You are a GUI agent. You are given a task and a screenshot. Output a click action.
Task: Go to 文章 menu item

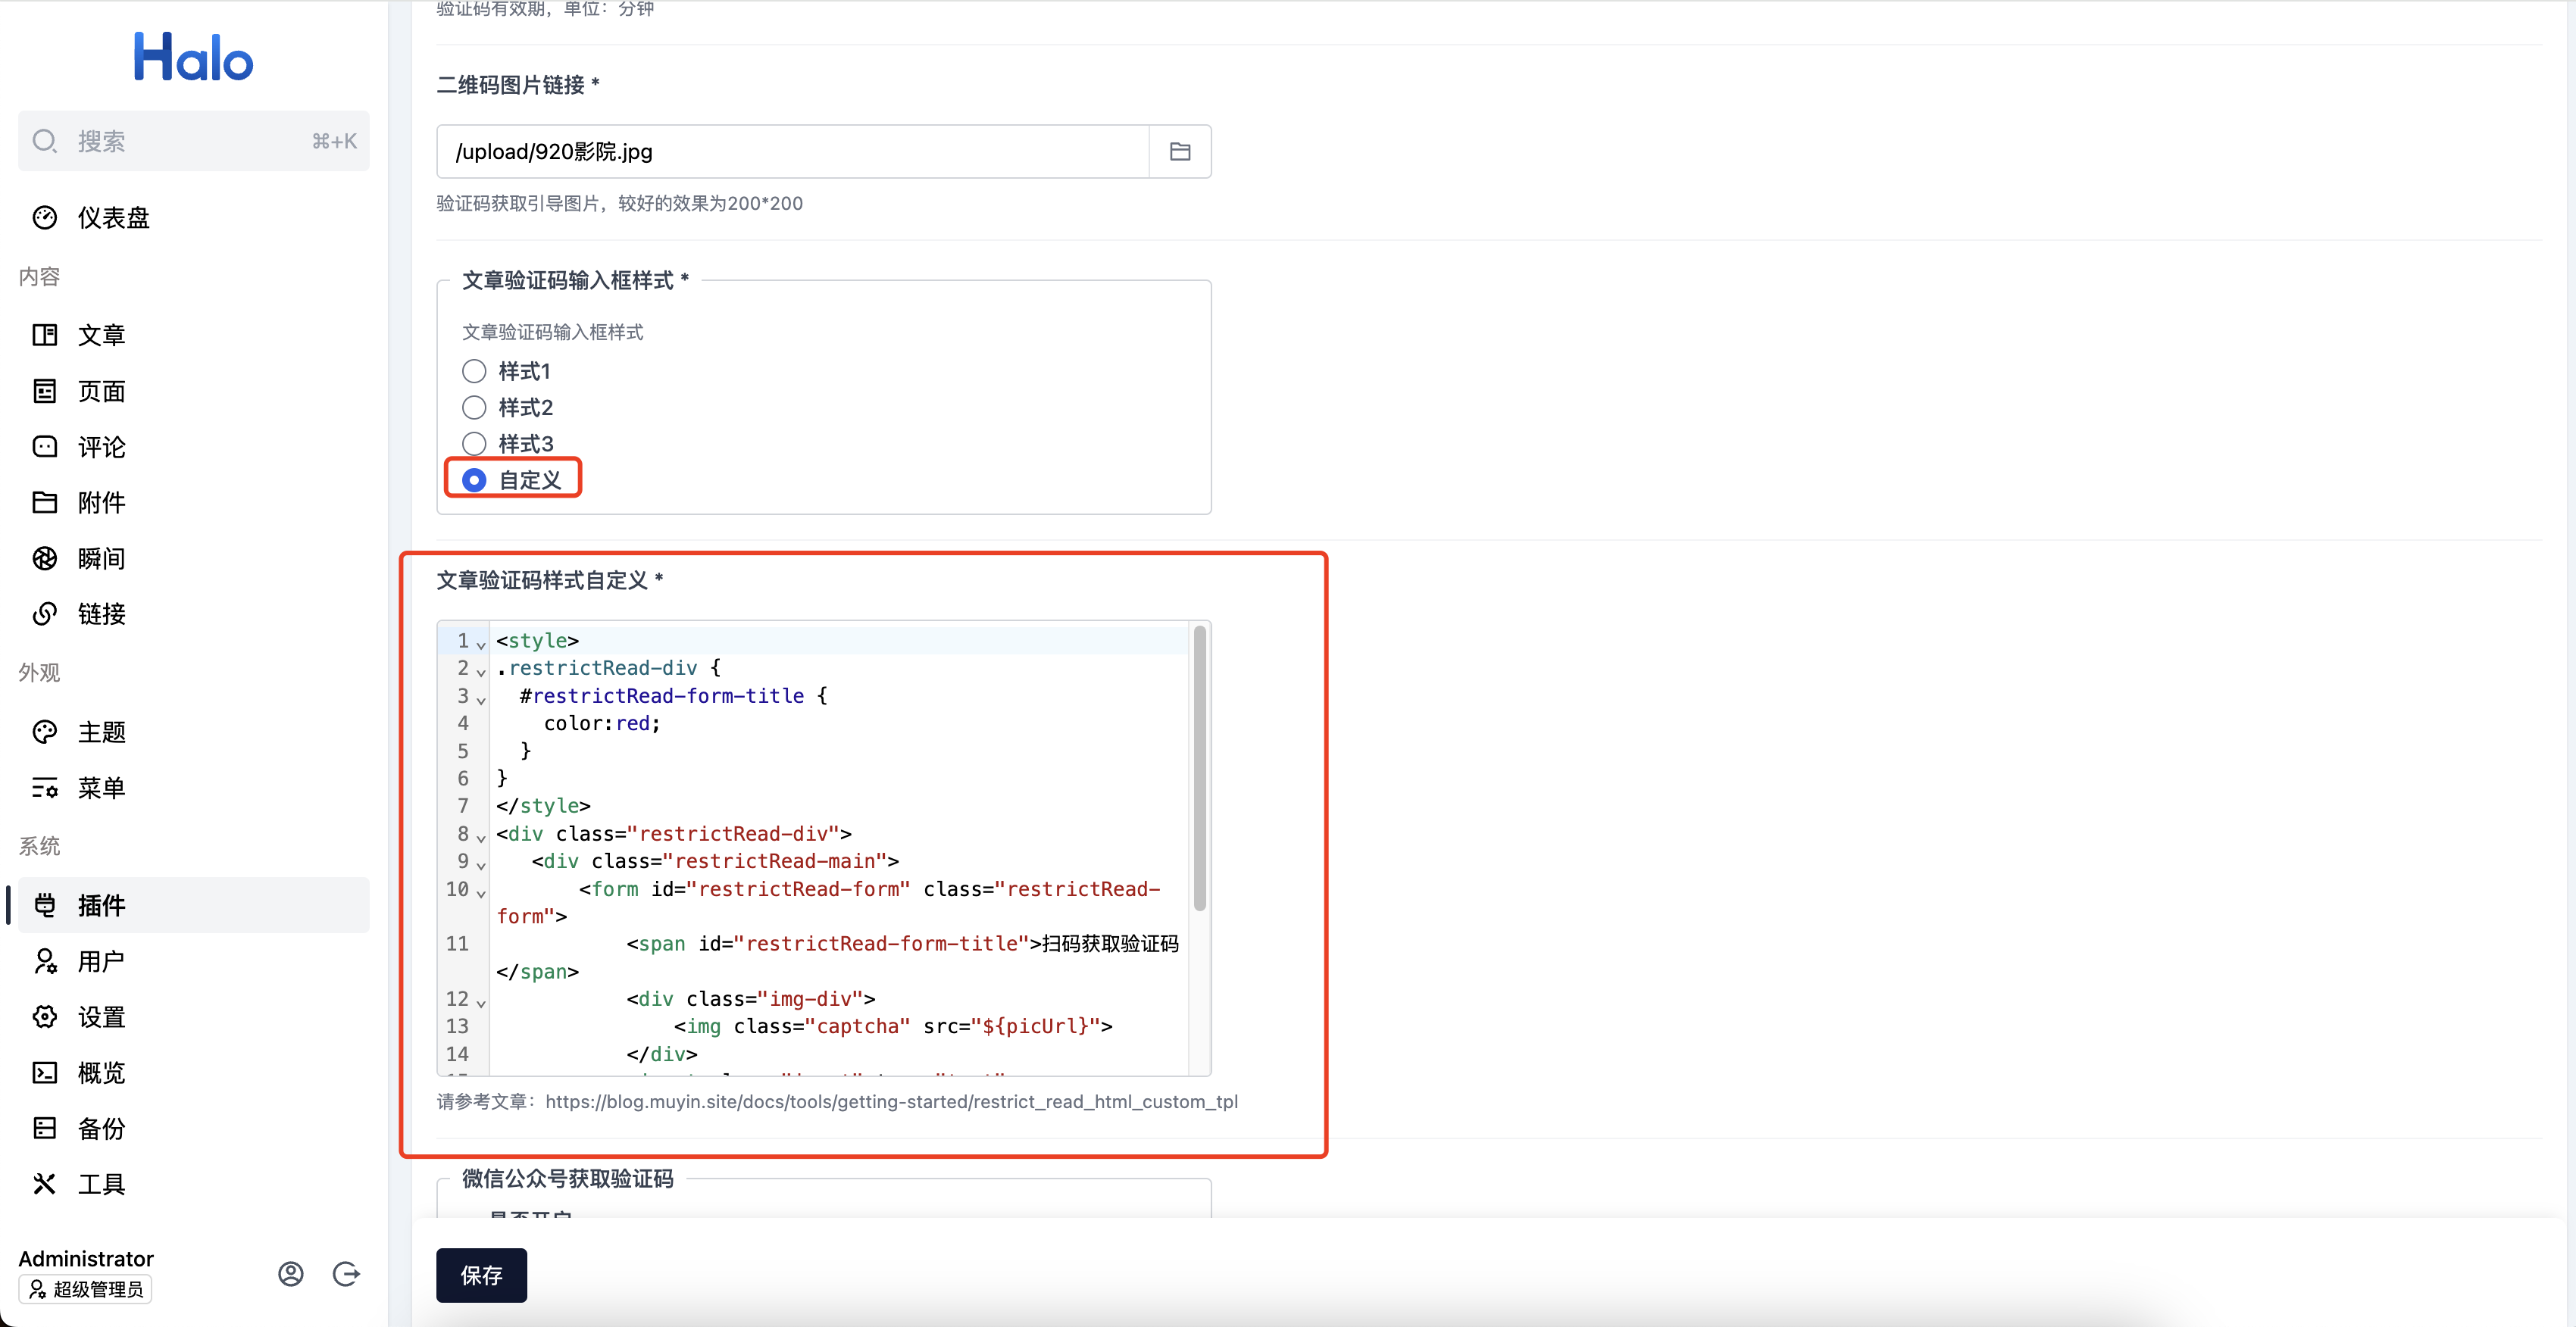coord(193,335)
